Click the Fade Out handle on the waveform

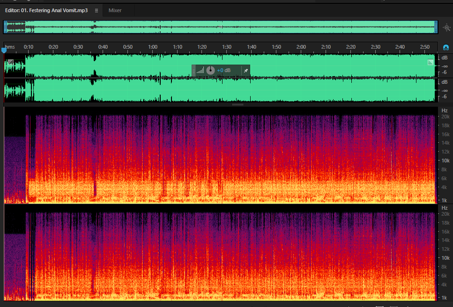[x=431, y=62]
